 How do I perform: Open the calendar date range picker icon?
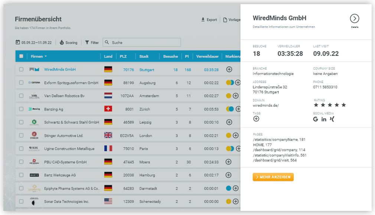tap(18, 42)
